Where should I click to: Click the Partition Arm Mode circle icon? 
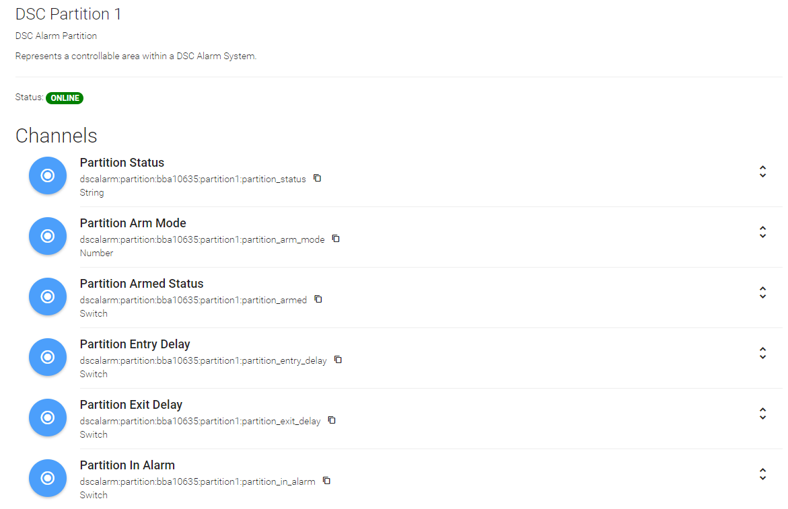(x=48, y=236)
